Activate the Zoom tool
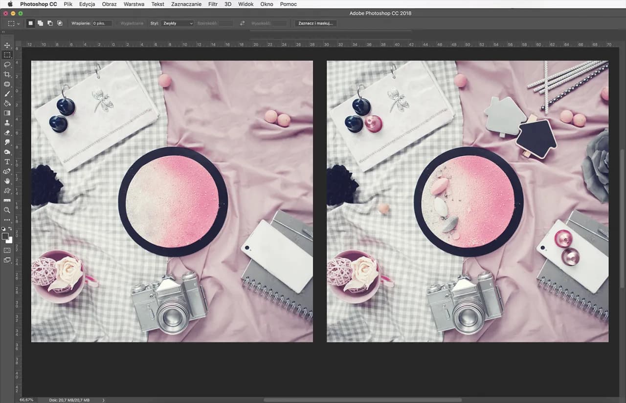 coord(7,210)
